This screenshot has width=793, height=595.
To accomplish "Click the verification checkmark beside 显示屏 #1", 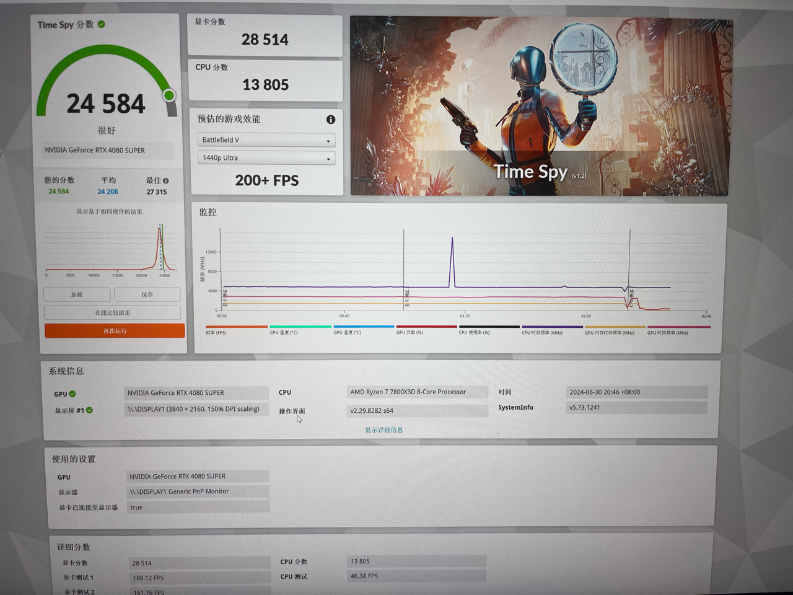I will coord(90,410).
